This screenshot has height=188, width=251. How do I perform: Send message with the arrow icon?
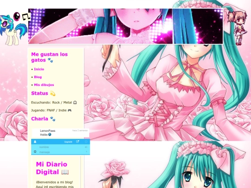[86, 151]
